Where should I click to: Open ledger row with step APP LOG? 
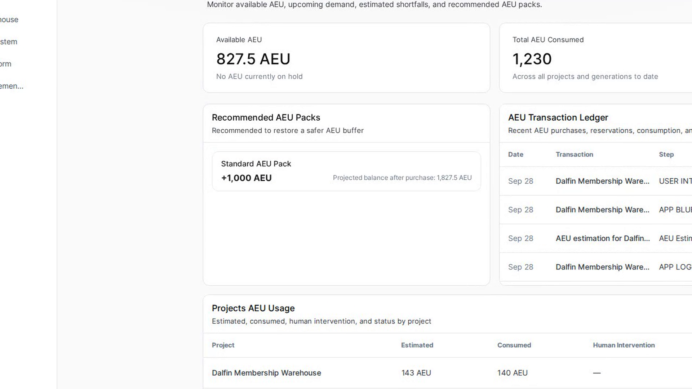[595, 267]
